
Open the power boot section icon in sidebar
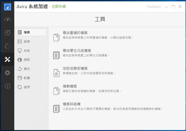pos(7,46)
